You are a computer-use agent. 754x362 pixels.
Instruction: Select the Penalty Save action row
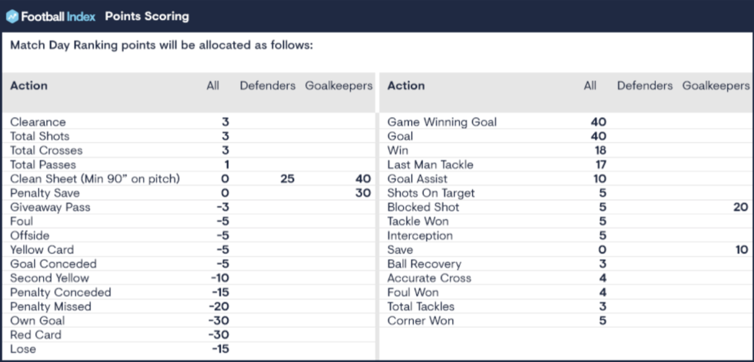click(45, 193)
